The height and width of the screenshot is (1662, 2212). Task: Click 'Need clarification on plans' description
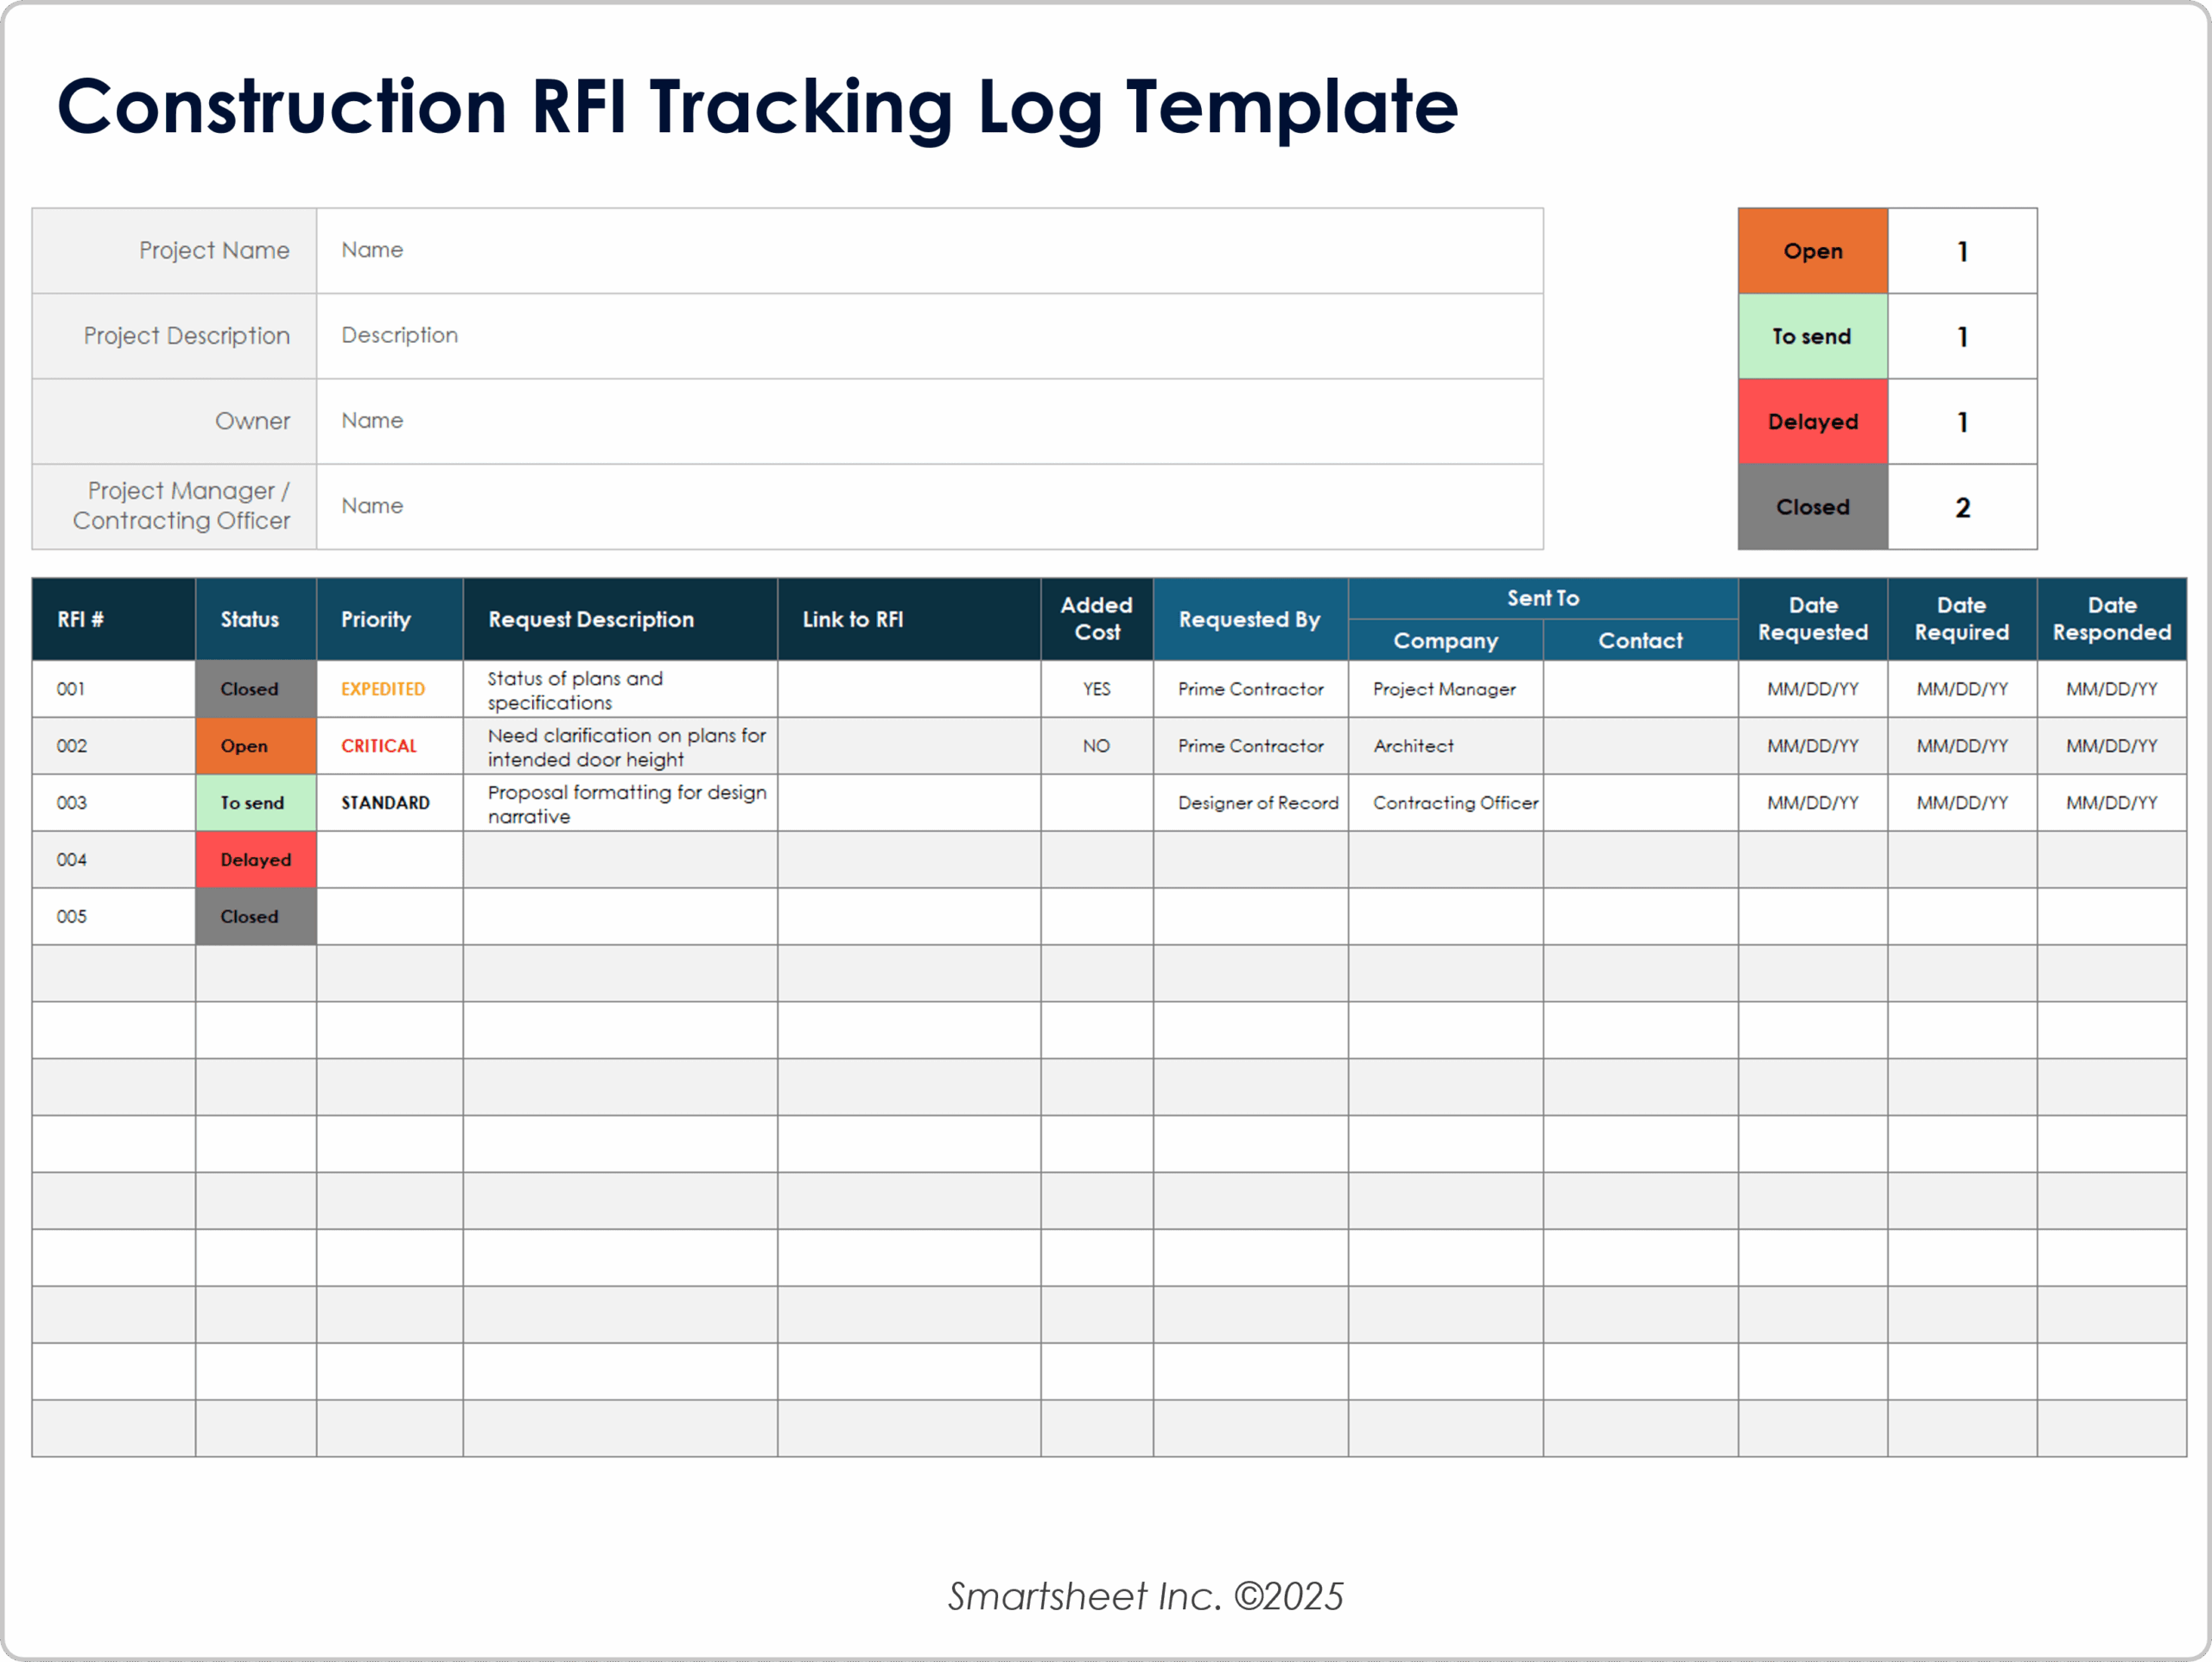(620, 746)
